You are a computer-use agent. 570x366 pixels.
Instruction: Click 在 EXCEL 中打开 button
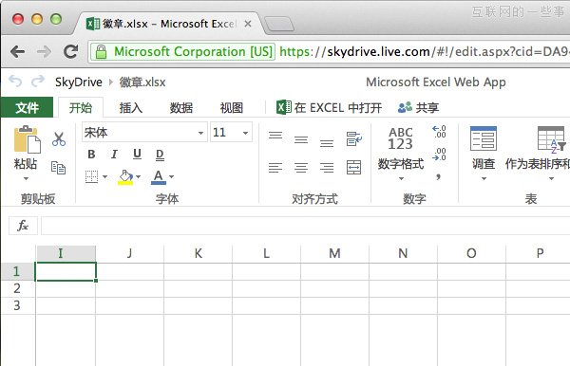point(330,108)
